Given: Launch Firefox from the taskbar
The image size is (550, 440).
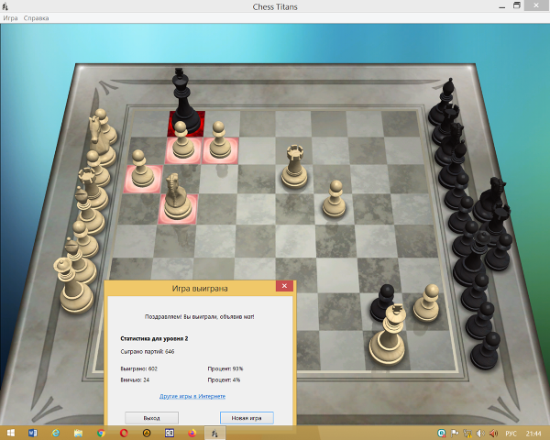Looking at the screenshot, I should (x=192, y=433).
